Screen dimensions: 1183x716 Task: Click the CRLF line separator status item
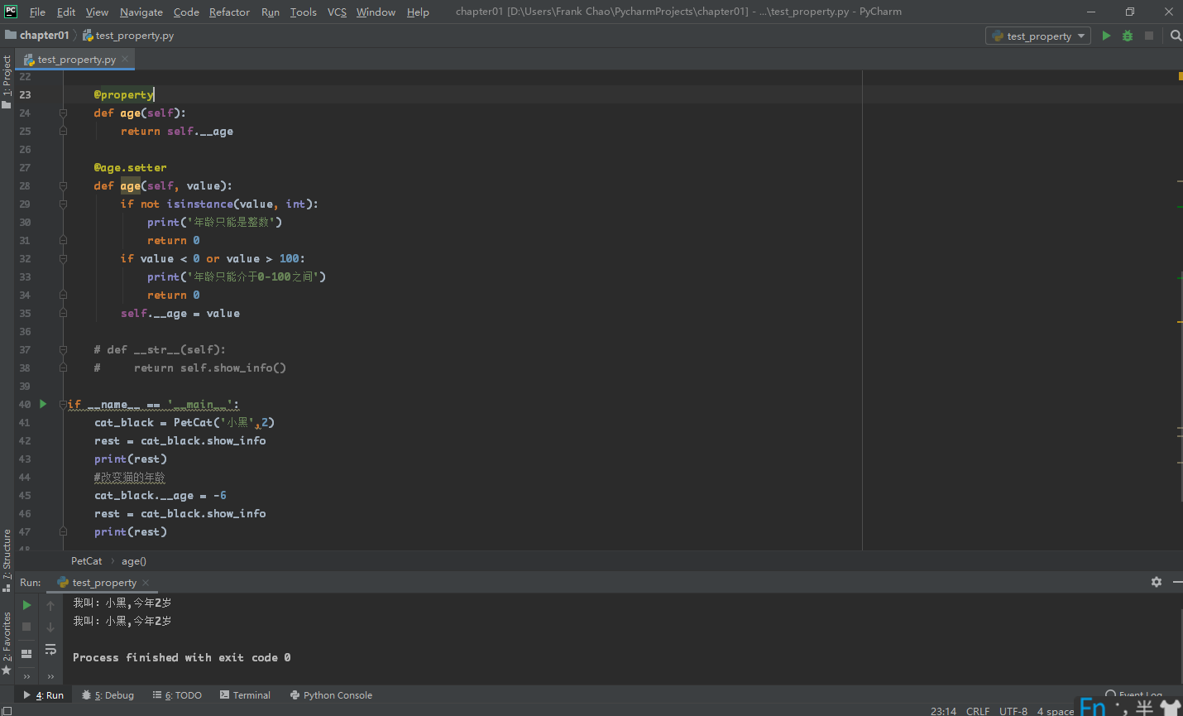coord(978,711)
